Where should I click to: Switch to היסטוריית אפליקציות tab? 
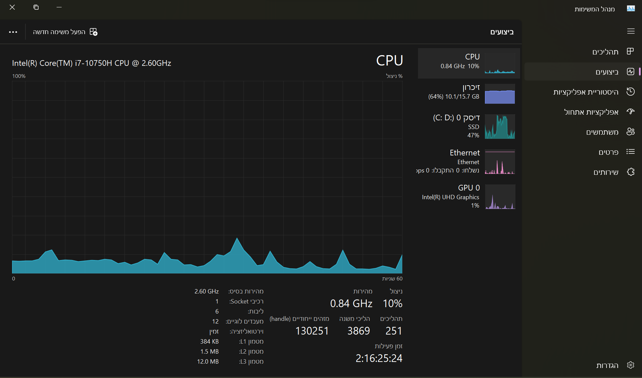pos(582,92)
